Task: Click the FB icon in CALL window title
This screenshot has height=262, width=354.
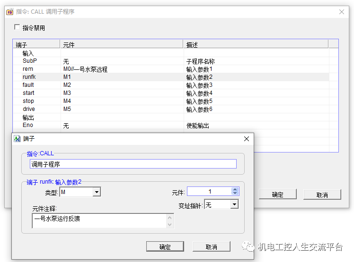Action: click(10, 12)
